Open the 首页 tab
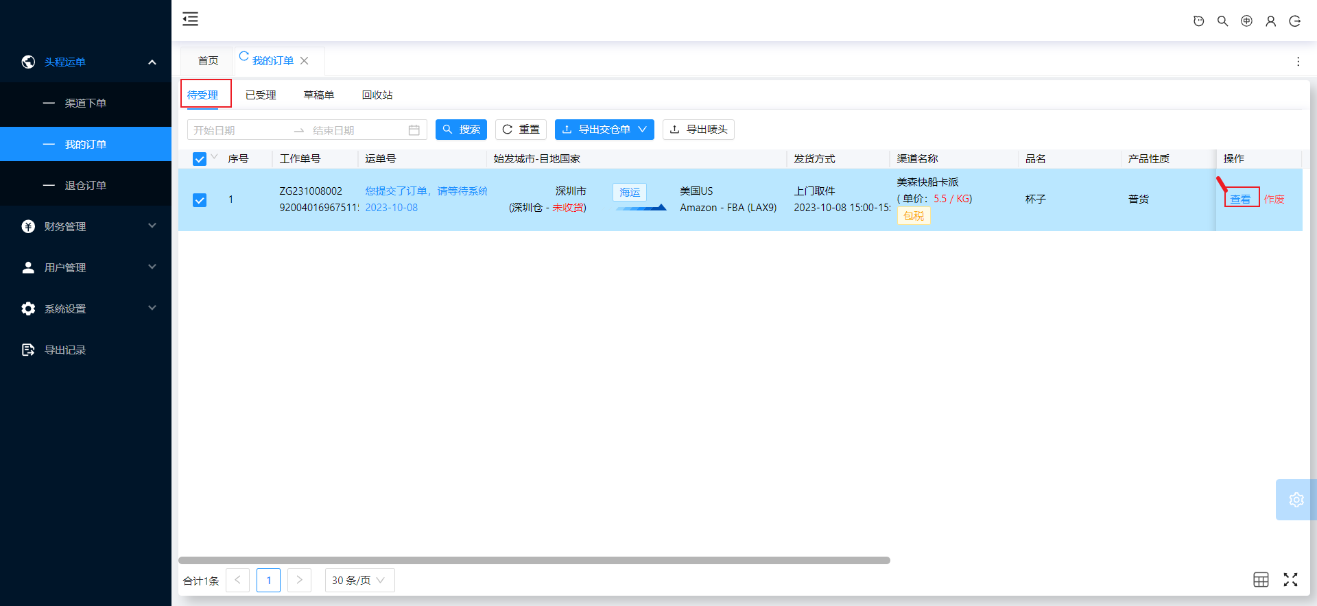 (208, 61)
